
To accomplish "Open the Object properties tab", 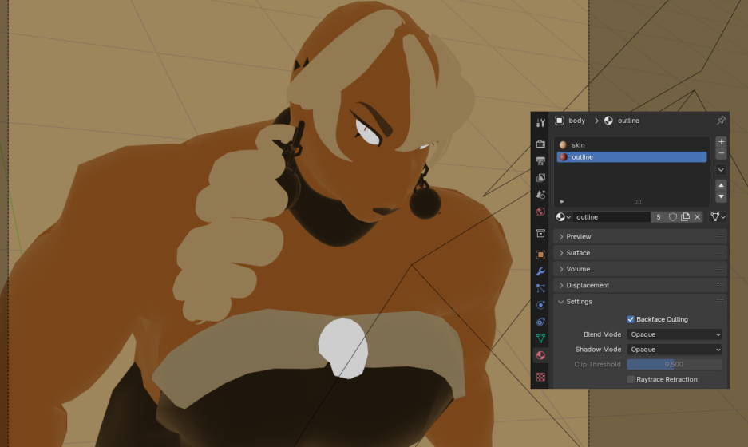I will tap(540, 255).
